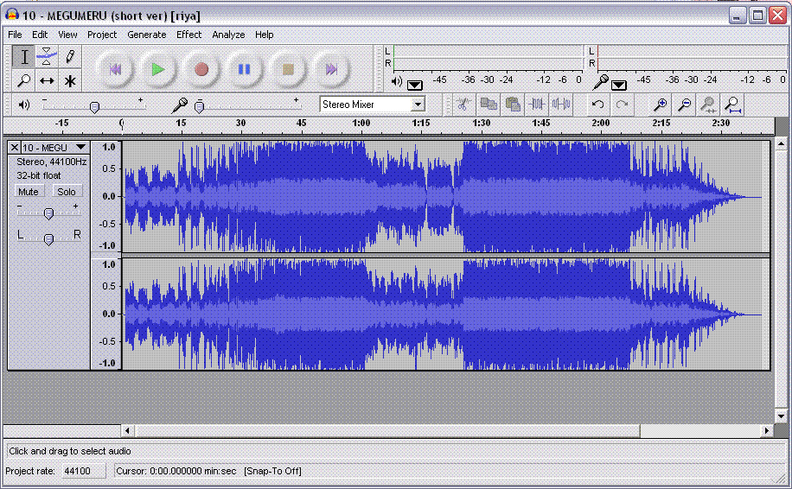The height and width of the screenshot is (489, 792).
Task: Click the Fit Project in window icon
Action: (732, 105)
